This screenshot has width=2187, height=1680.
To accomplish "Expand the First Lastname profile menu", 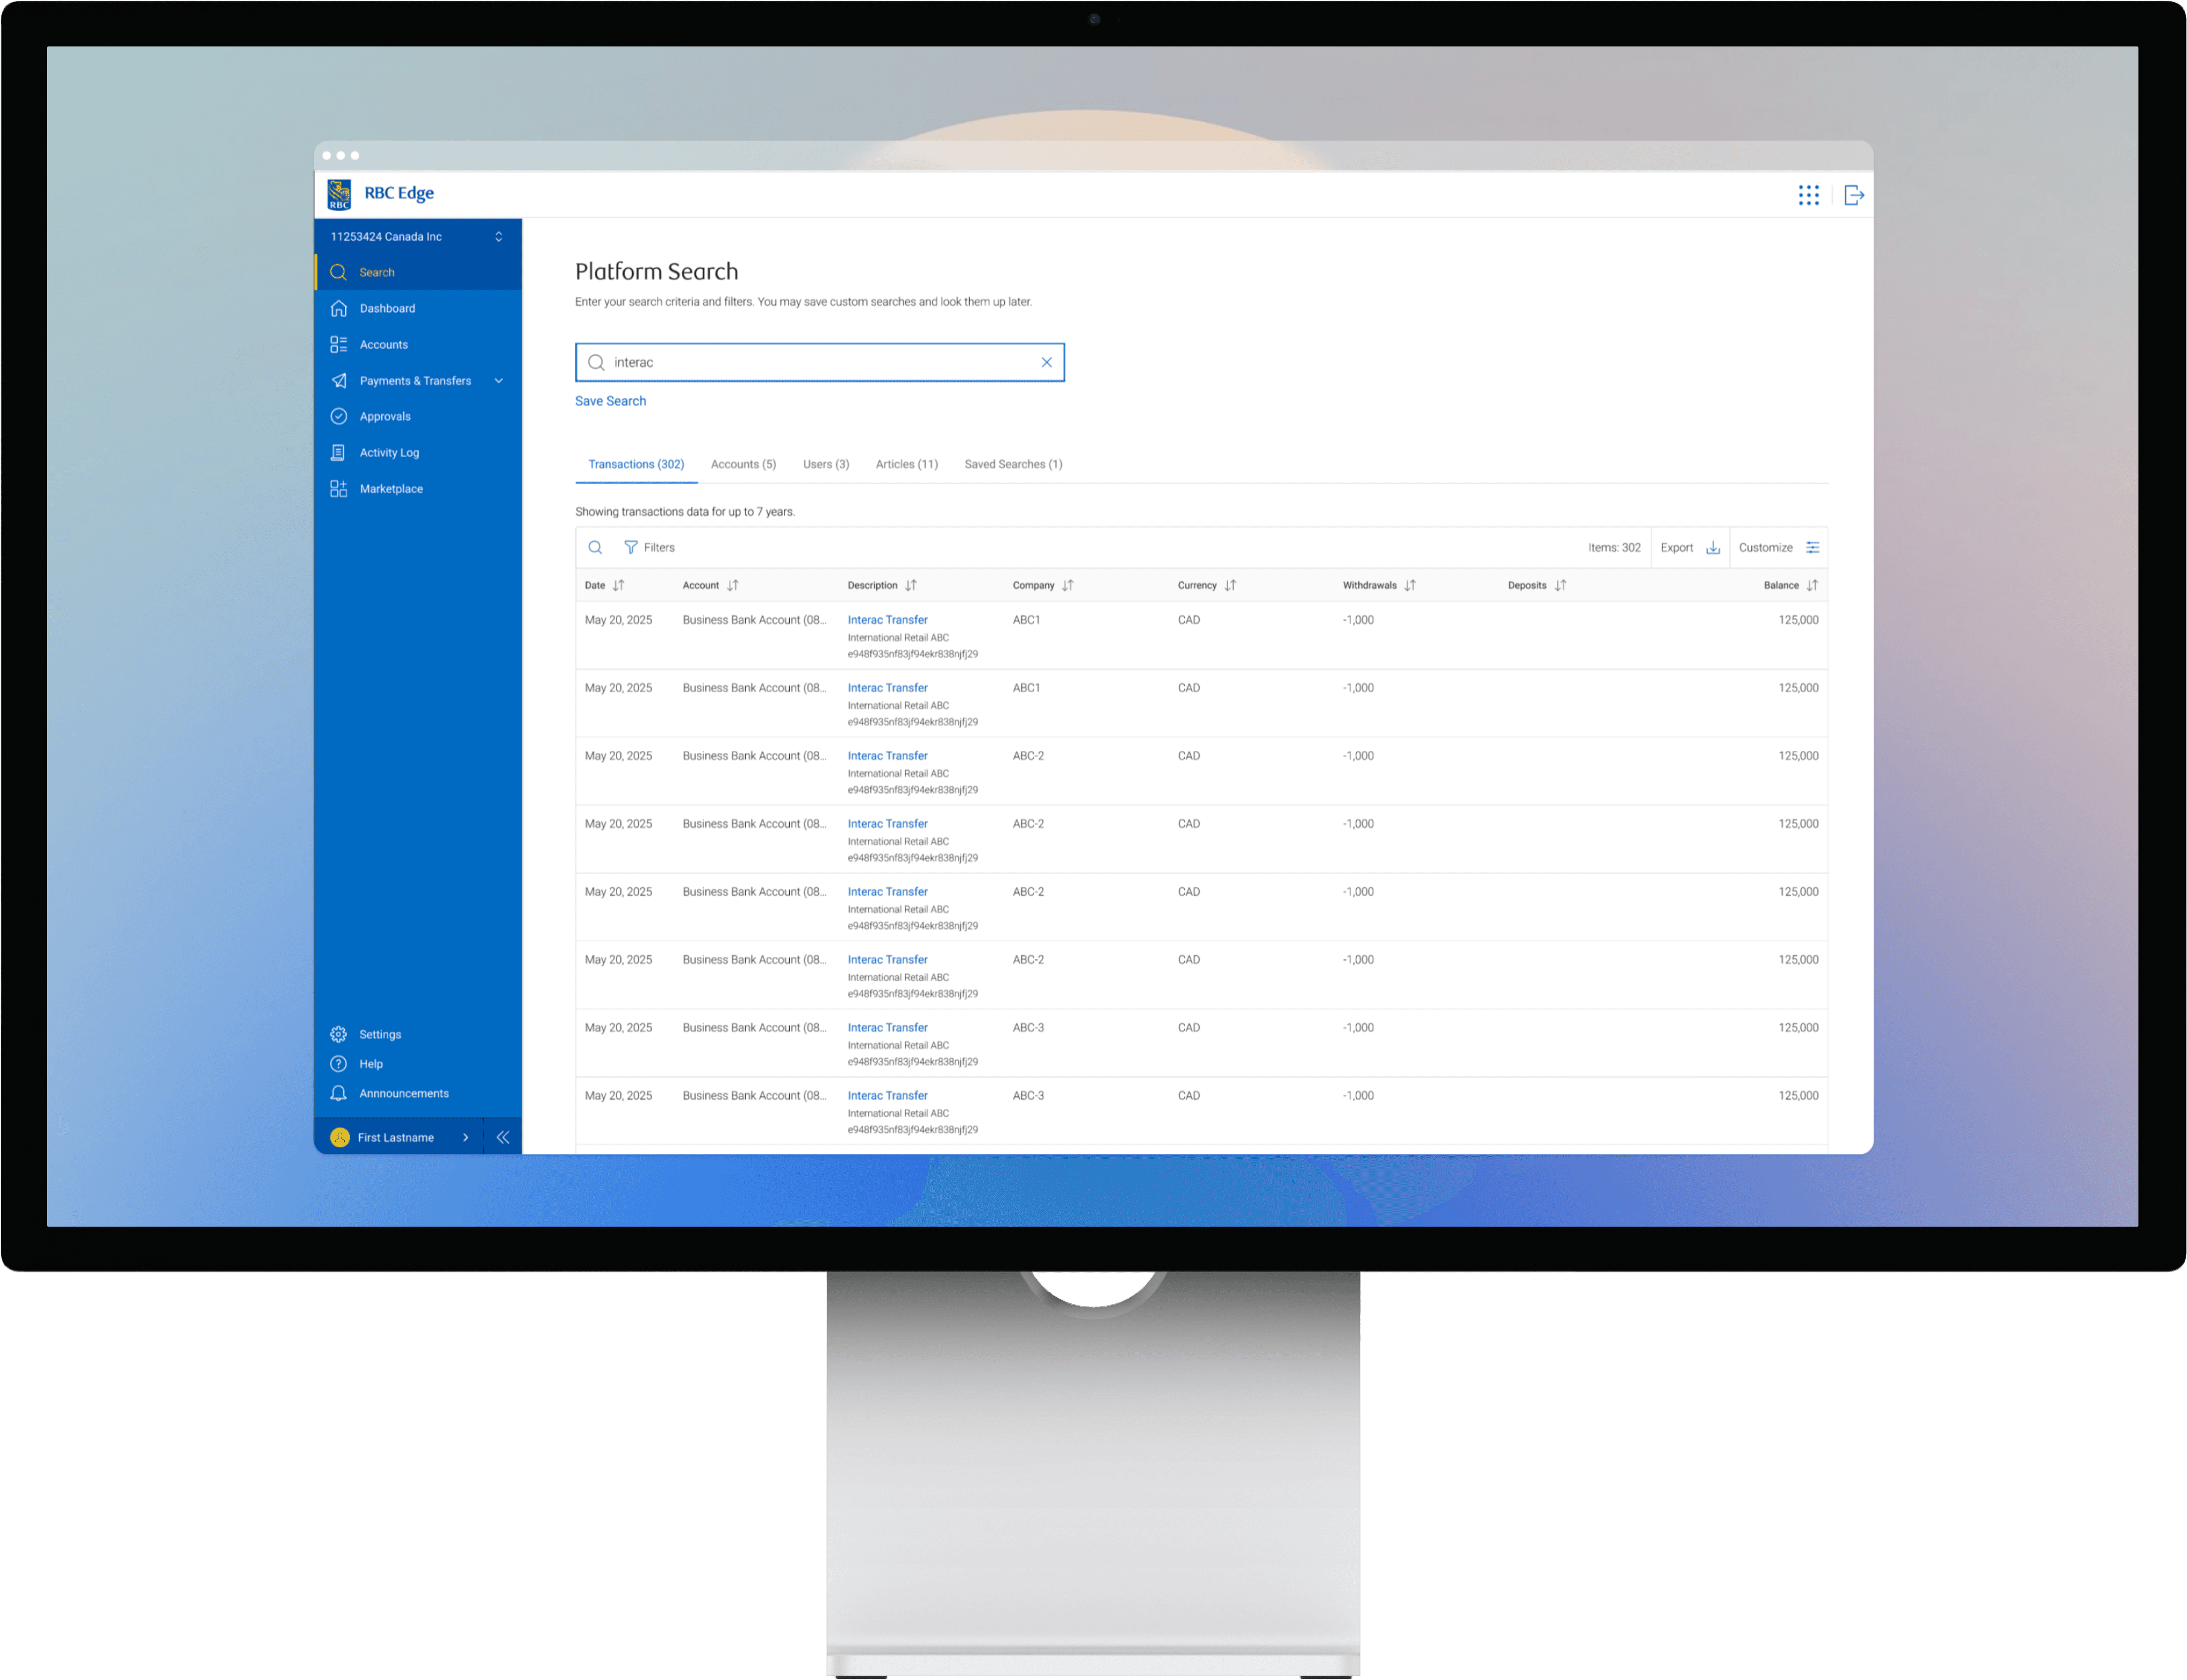I will click(x=465, y=1137).
